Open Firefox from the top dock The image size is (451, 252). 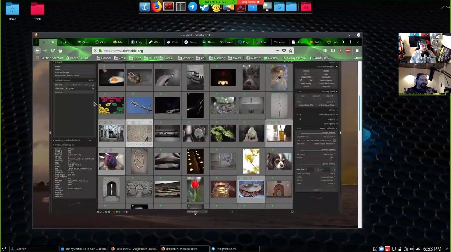[x=156, y=7]
